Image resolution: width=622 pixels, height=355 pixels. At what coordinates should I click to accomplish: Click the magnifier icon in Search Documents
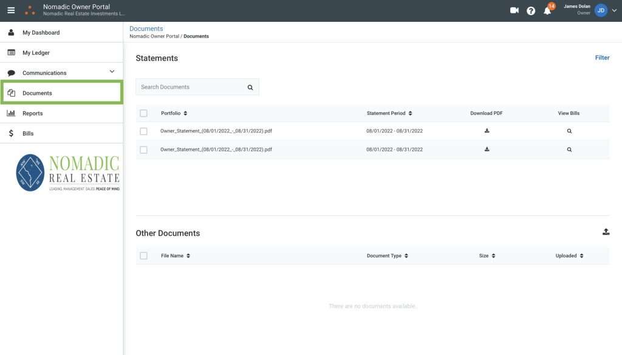[x=250, y=88]
